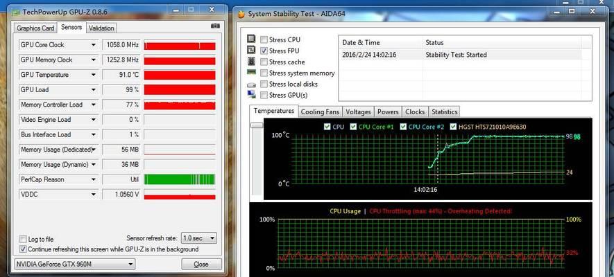Screen dimensions: 614x277
Task: Switch to the Validation tab
Action: pos(101,28)
